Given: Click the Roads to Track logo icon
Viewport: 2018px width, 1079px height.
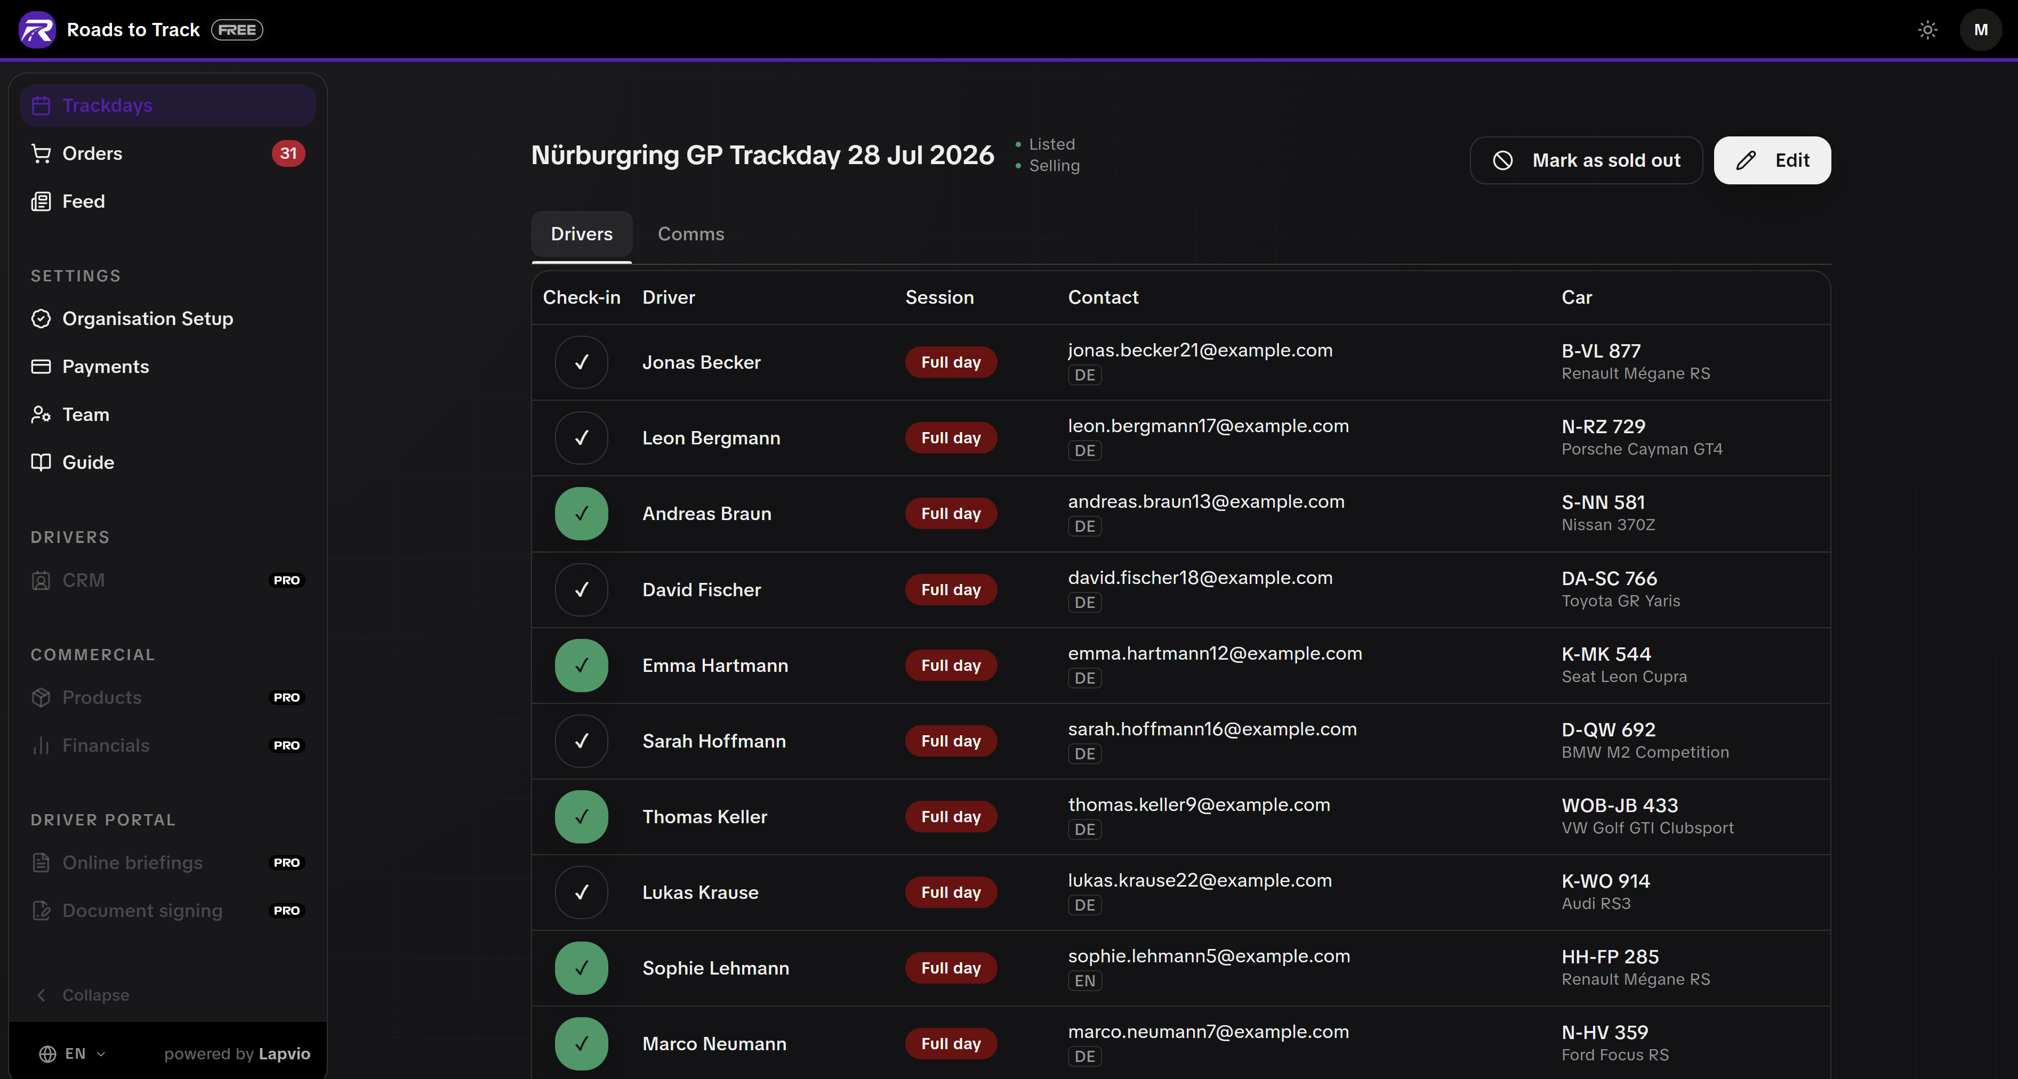Looking at the screenshot, I should click(x=37, y=30).
